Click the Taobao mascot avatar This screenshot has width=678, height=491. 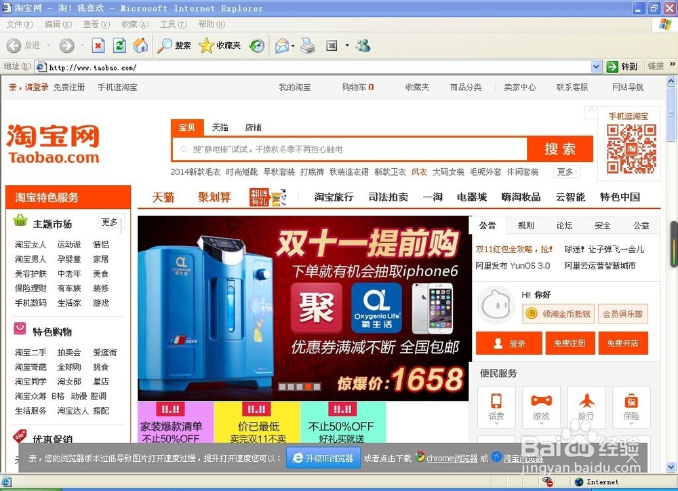pyautogui.click(x=496, y=305)
